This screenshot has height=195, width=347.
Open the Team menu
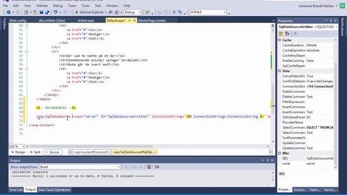pyautogui.click(x=72, y=6)
